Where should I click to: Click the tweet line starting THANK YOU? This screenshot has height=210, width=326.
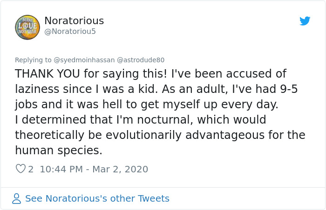(151, 74)
